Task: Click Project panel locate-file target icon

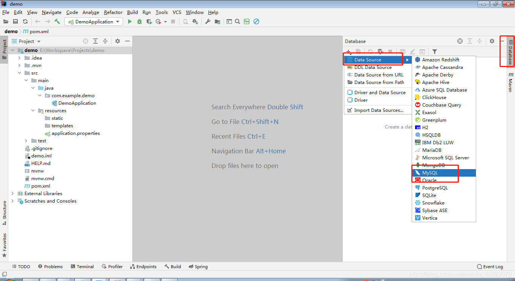Action: (x=86, y=41)
